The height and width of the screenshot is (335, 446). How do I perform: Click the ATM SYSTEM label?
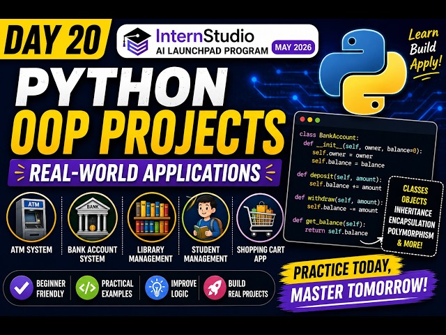[31, 250]
